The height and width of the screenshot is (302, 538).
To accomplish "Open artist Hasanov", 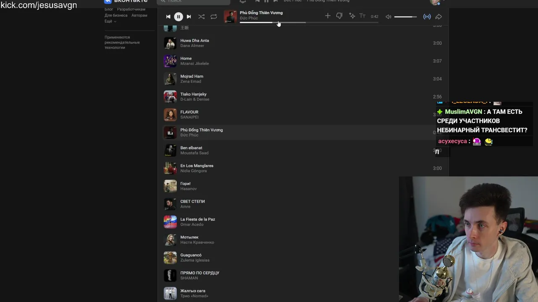I will tap(188, 189).
